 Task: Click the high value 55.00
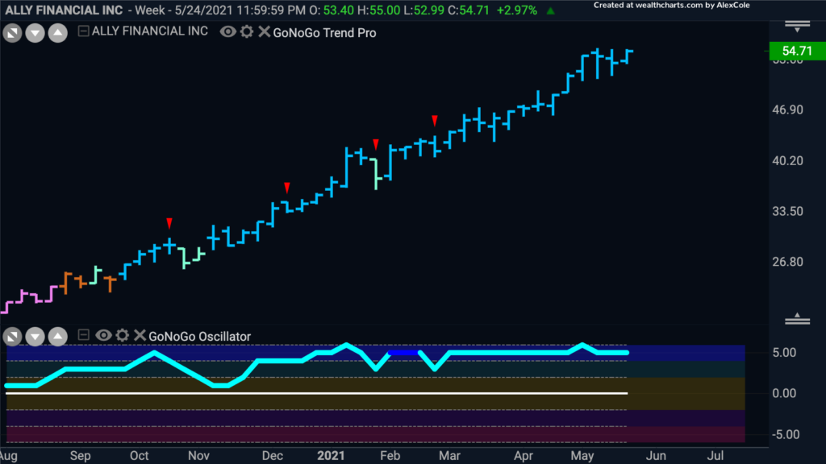coord(385,10)
